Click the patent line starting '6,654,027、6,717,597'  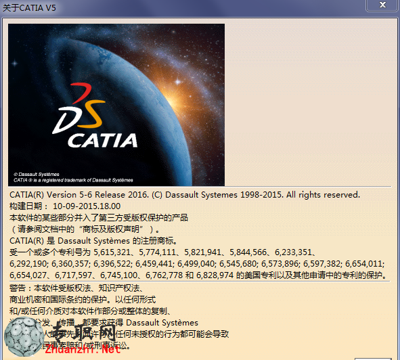198,275
